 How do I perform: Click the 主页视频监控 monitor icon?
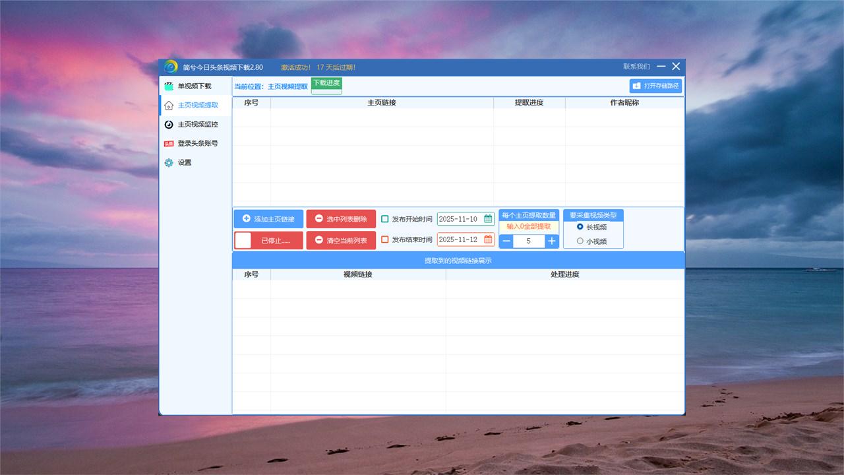point(169,125)
